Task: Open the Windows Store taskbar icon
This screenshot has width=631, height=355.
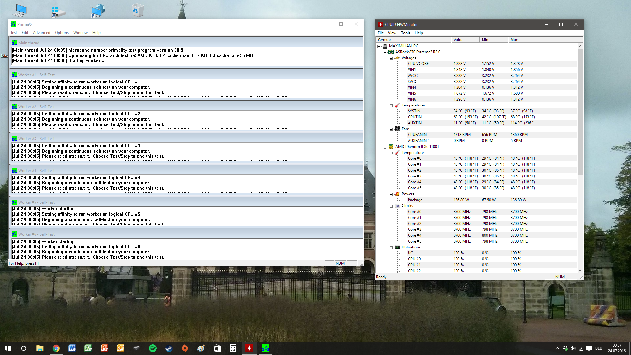Action: (217, 348)
